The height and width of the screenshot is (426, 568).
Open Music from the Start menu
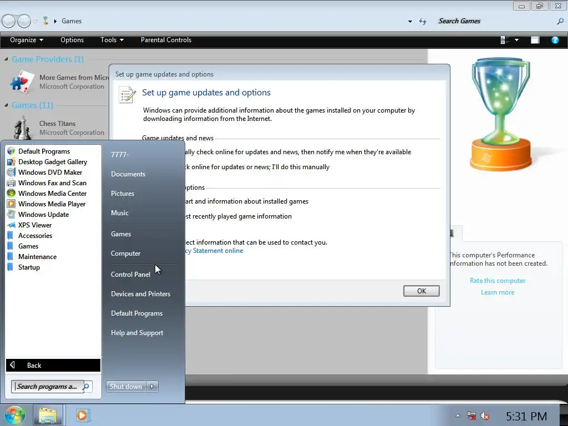[120, 213]
